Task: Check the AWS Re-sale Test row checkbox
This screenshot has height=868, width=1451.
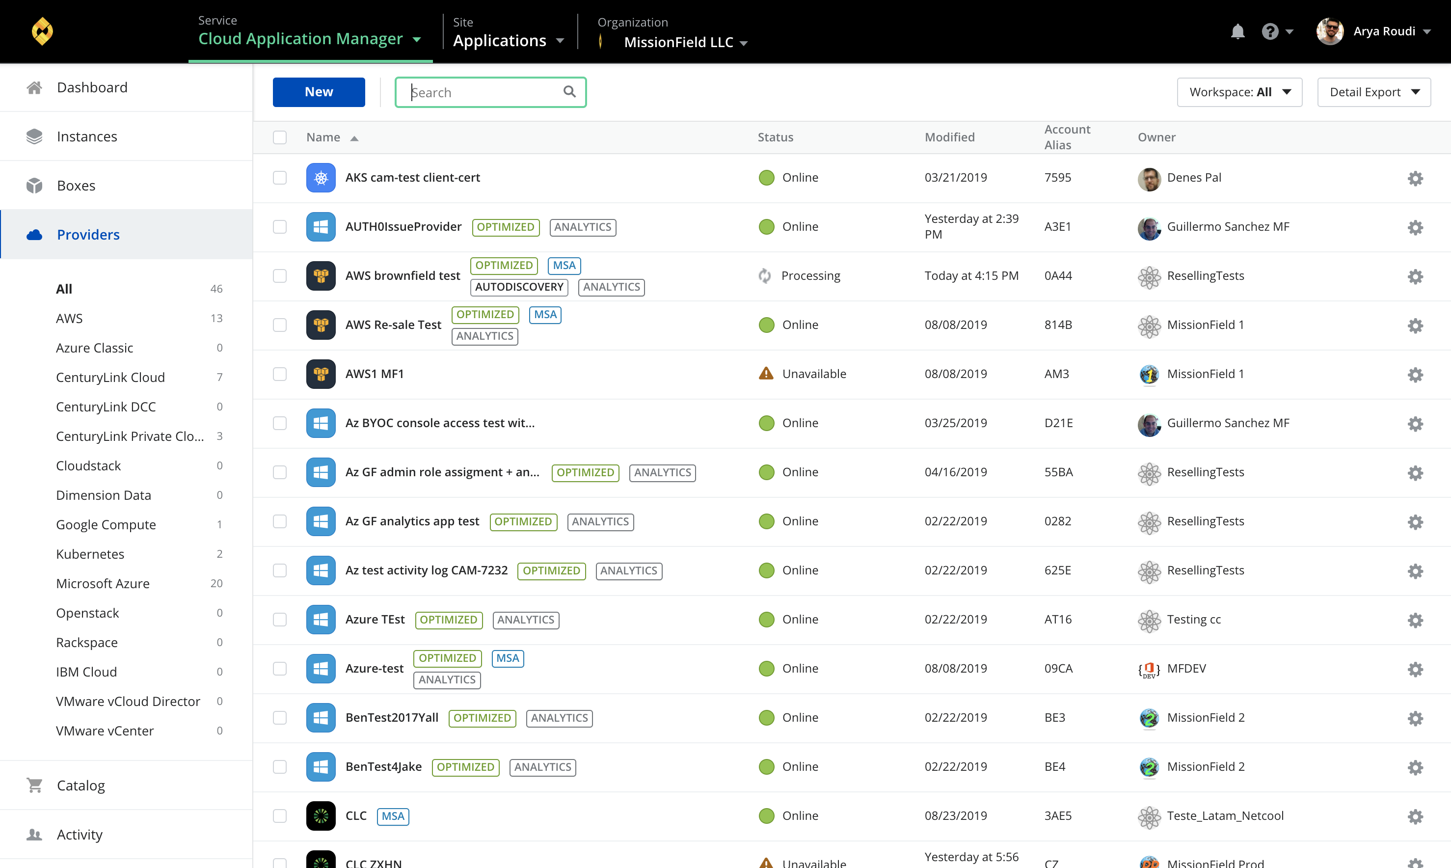Action: (280, 325)
